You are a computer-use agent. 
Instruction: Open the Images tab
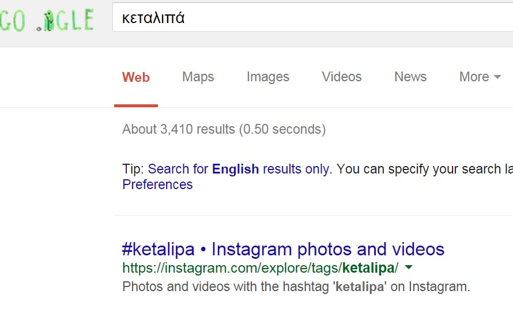[268, 77]
